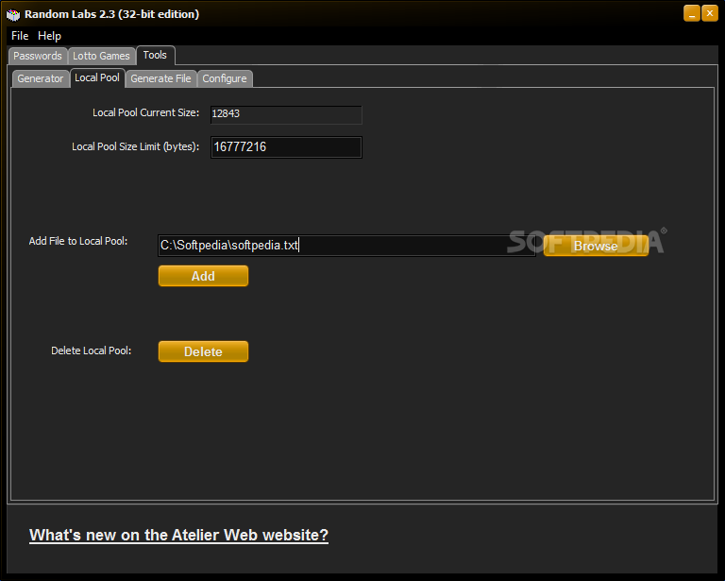Open the Help menu
Screen dimensions: 725x581
(x=49, y=36)
